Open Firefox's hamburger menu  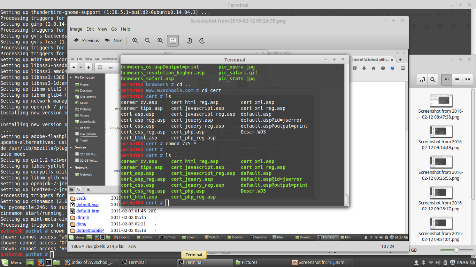point(403,69)
